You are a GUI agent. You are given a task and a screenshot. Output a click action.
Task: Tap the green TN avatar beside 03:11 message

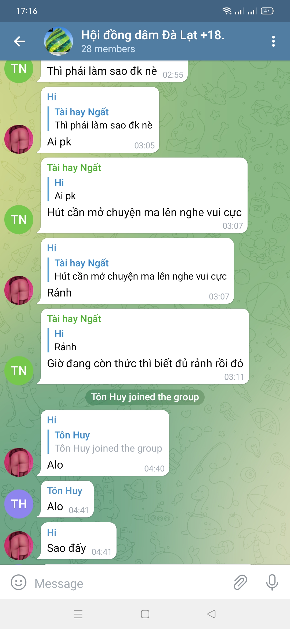[x=19, y=371]
